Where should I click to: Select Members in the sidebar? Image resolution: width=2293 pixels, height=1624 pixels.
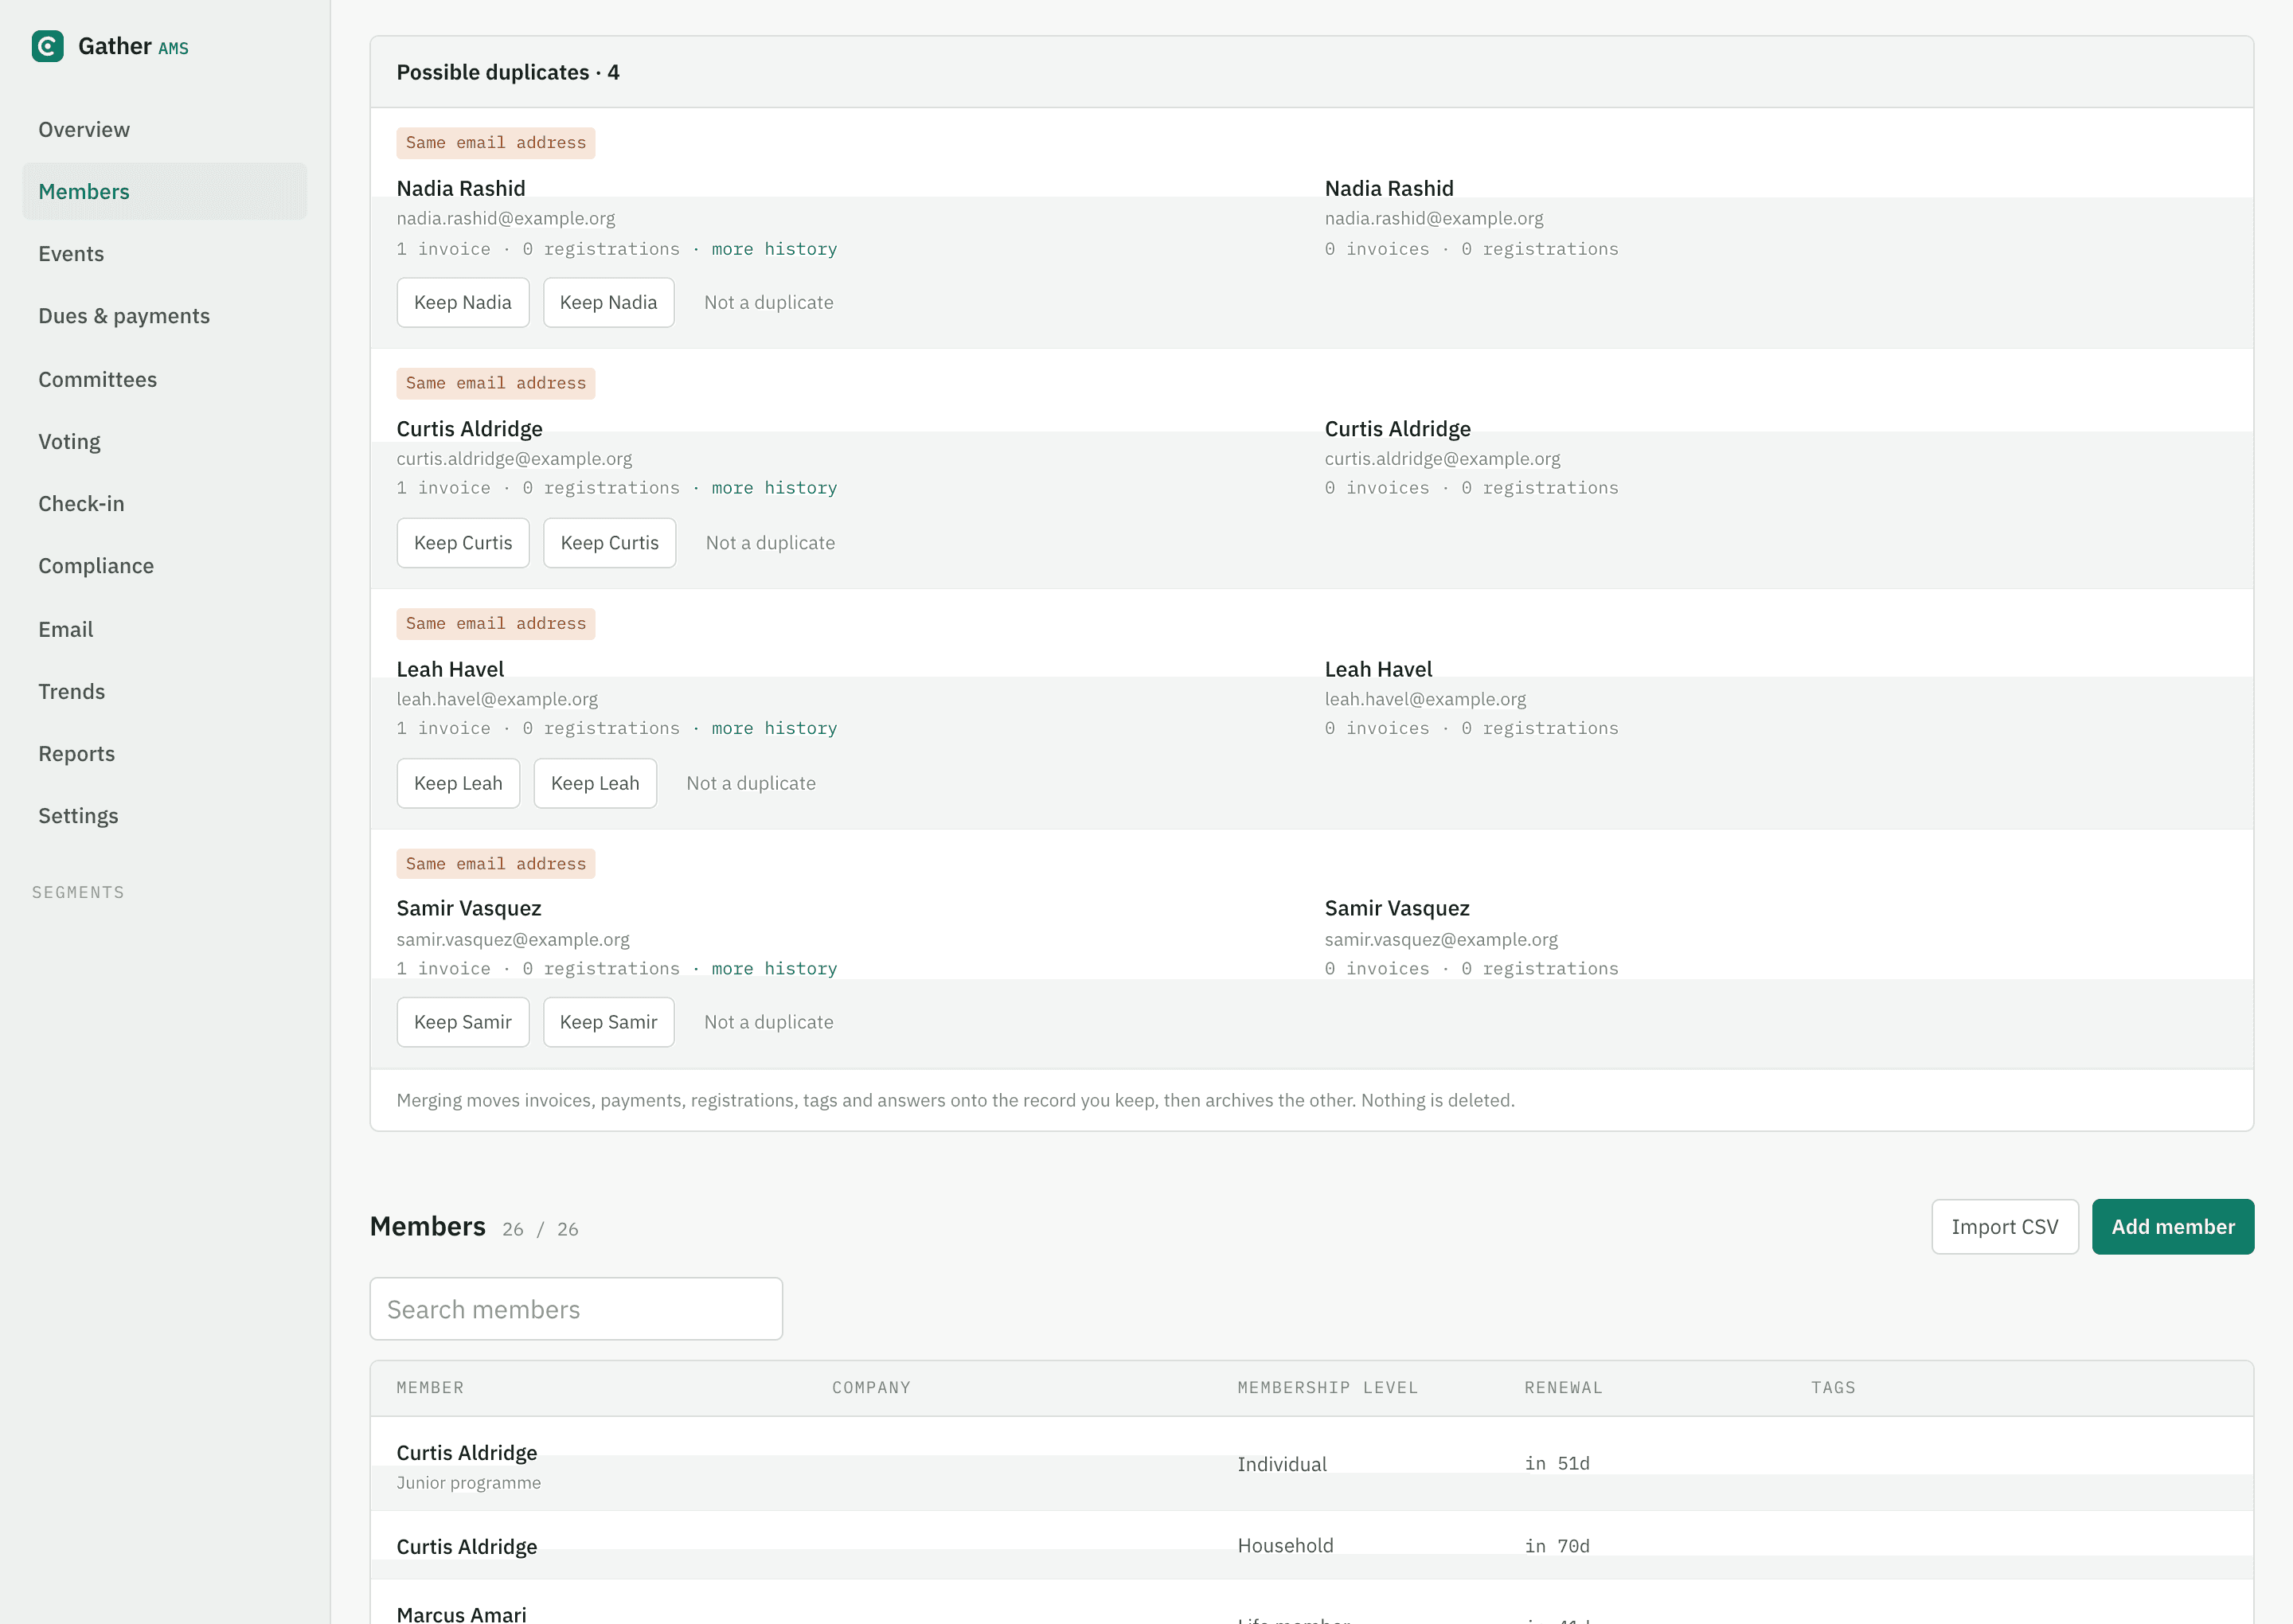point(164,191)
